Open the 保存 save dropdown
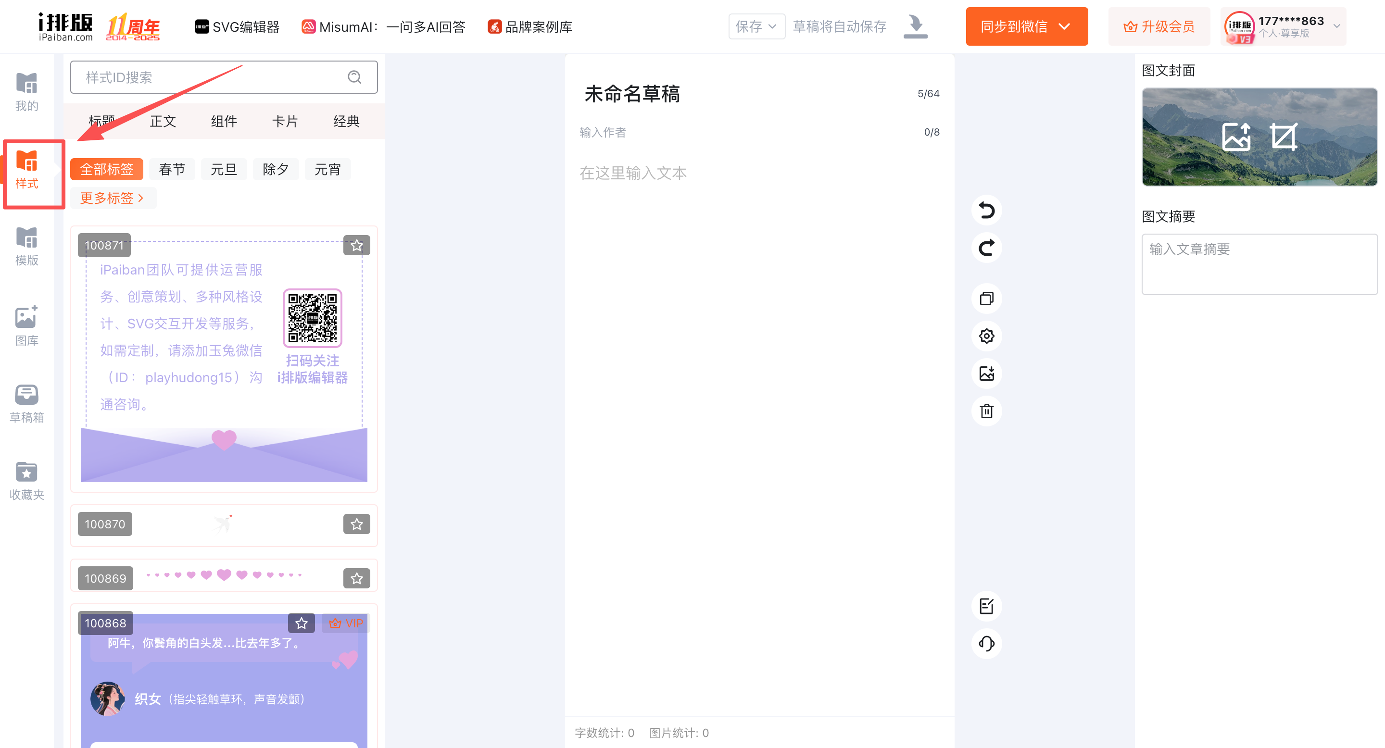The height and width of the screenshot is (748, 1385). coord(756,26)
